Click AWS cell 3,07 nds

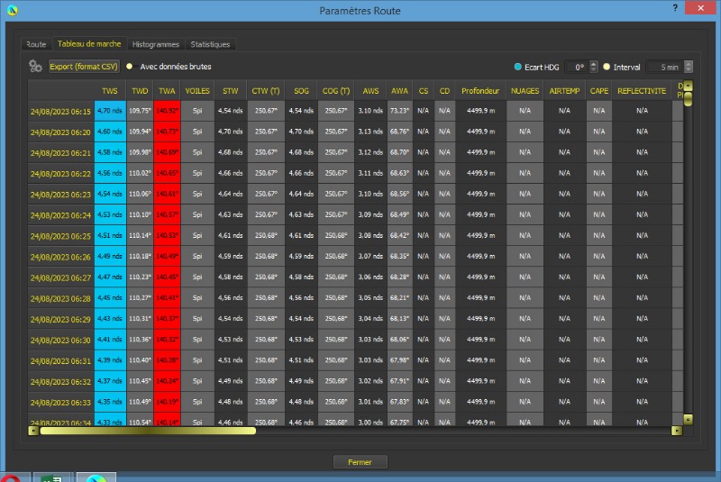click(x=370, y=257)
